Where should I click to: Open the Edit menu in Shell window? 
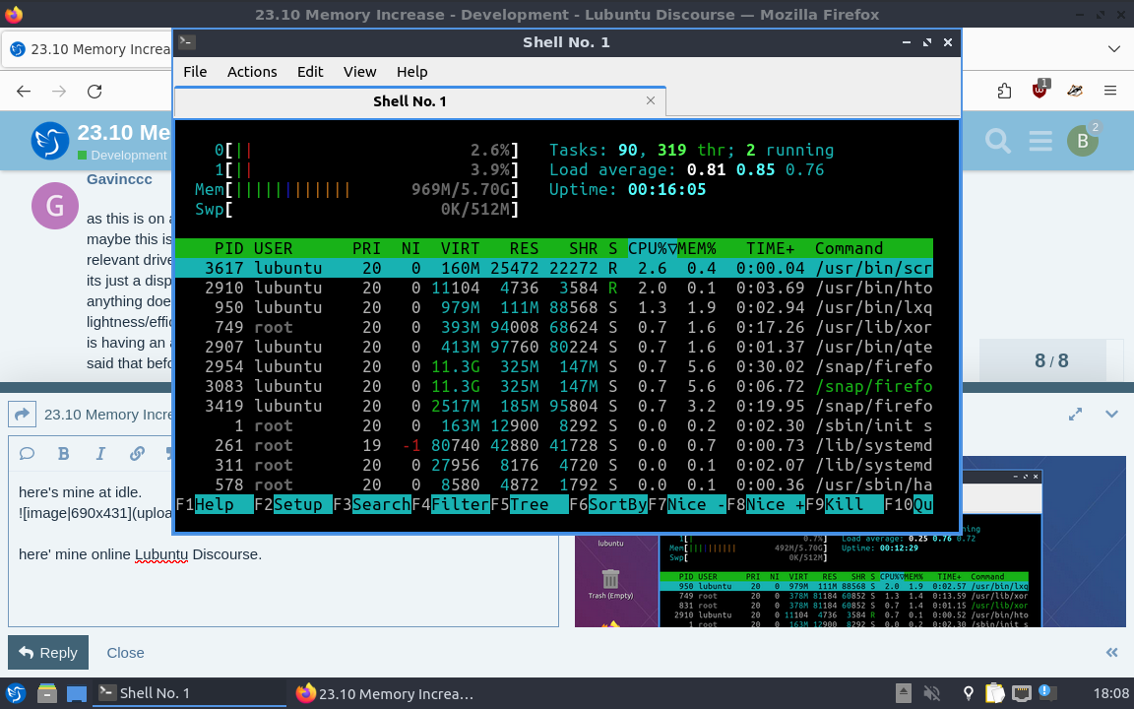point(310,72)
